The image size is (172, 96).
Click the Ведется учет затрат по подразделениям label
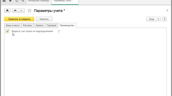(32, 31)
